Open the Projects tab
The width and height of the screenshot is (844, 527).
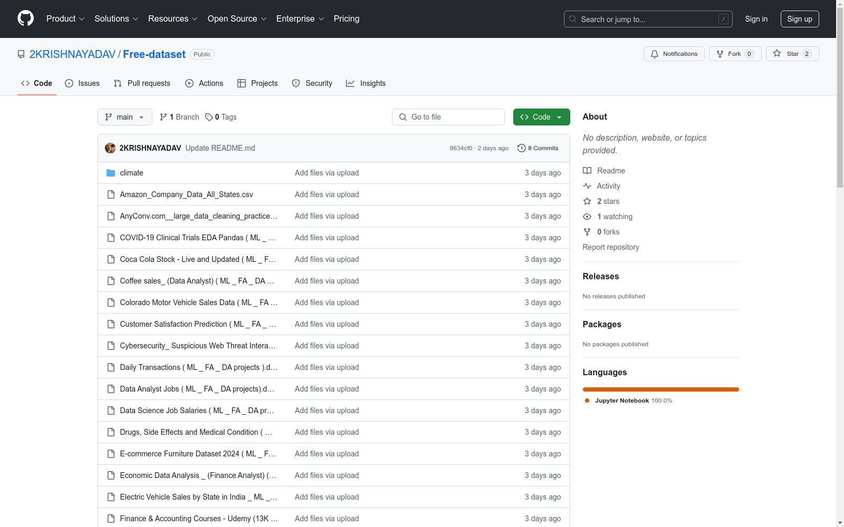point(257,83)
